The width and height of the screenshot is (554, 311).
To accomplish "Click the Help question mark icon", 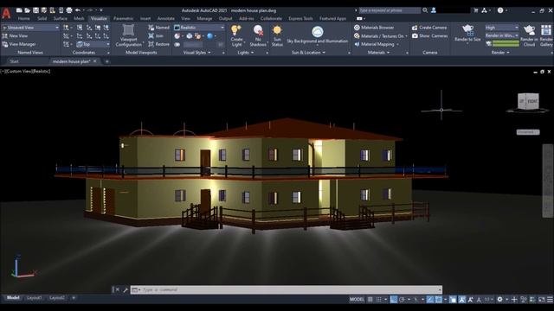I will 500,10.
